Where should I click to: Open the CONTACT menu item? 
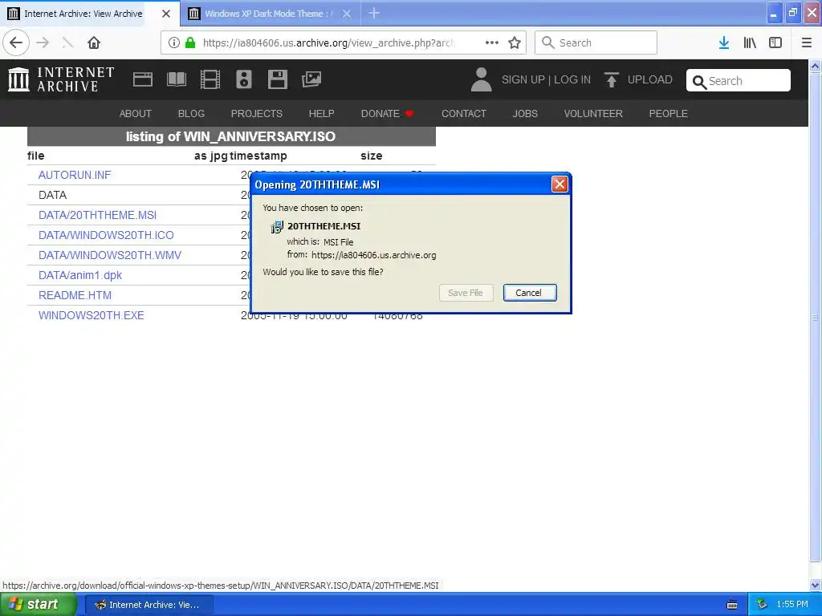point(464,114)
